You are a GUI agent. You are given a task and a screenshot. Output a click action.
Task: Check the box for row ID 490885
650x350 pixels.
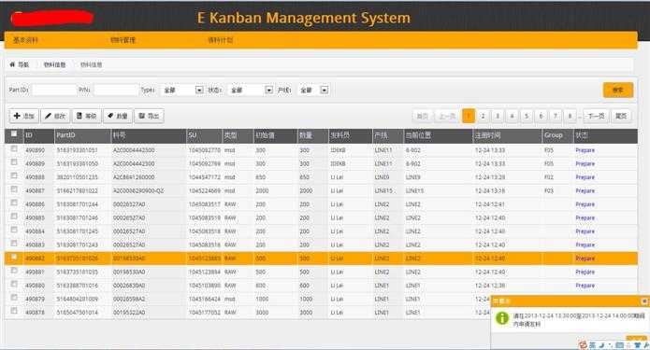pos(14,217)
